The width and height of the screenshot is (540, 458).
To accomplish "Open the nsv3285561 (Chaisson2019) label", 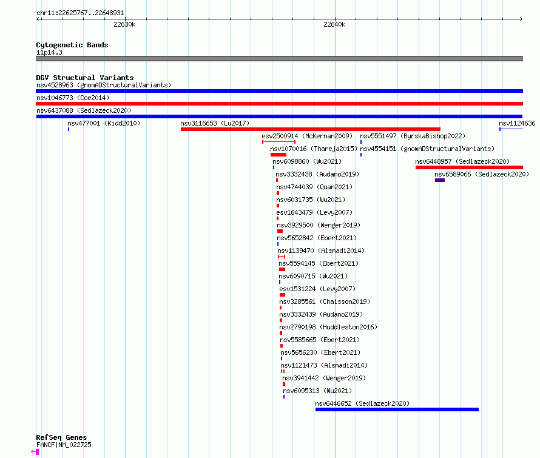I will (x=325, y=301).
